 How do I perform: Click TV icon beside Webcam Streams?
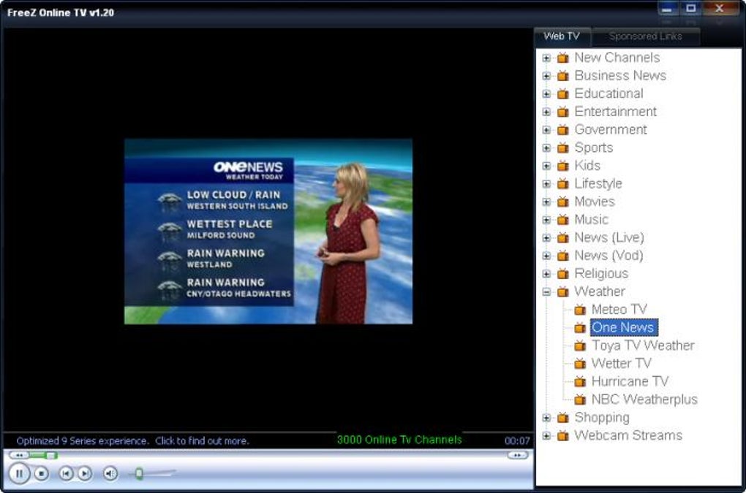click(x=563, y=435)
